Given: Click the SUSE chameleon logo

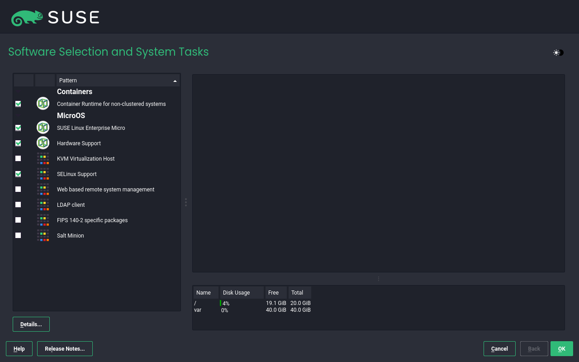Looking at the screenshot, I should [27, 17].
